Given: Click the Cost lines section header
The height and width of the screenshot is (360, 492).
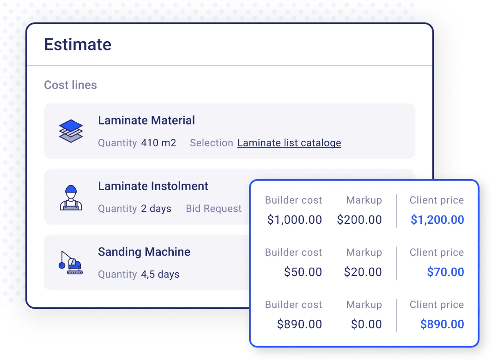Looking at the screenshot, I should 70,85.
